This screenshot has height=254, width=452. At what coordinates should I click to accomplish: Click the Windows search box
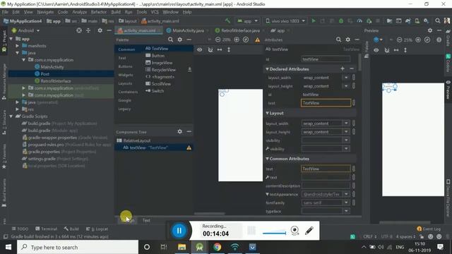[x=78, y=247]
